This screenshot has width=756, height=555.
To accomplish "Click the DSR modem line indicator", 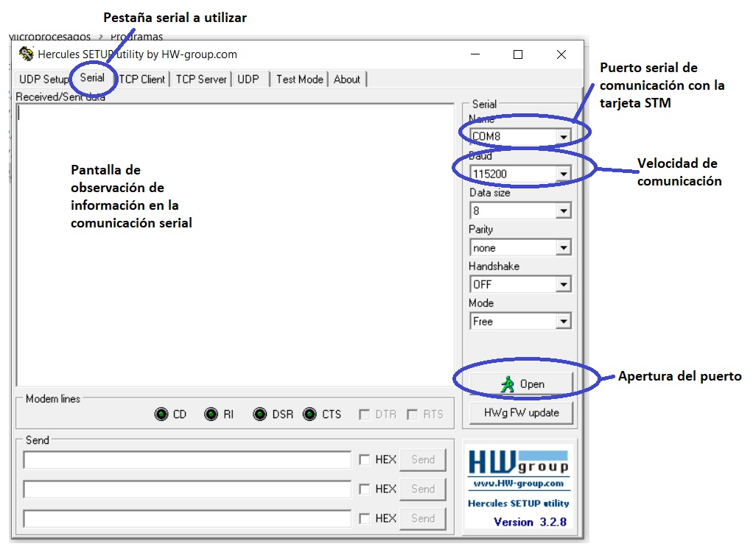I will click(260, 414).
